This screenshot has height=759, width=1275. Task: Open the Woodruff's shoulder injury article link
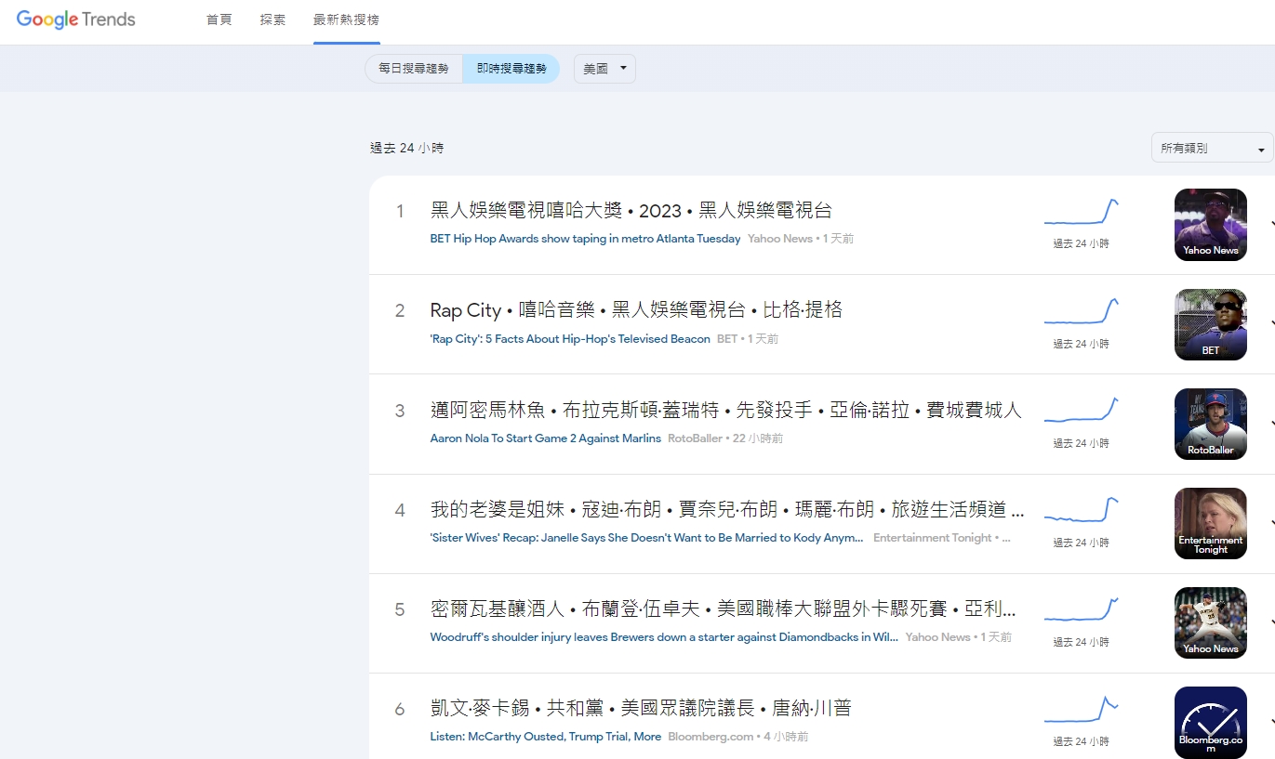[665, 637]
